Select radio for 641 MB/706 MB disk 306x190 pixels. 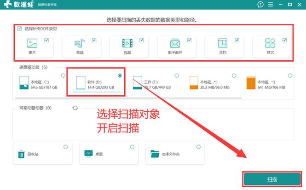290,75
